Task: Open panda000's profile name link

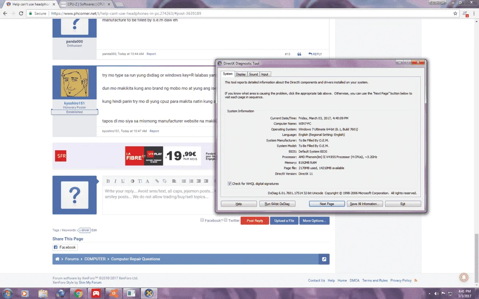Action: pyautogui.click(x=75, y=41)
